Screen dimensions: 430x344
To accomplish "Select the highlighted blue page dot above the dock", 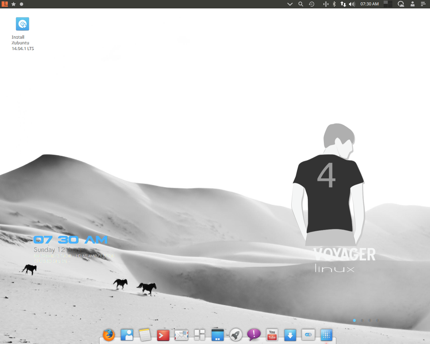I will 354,320.
